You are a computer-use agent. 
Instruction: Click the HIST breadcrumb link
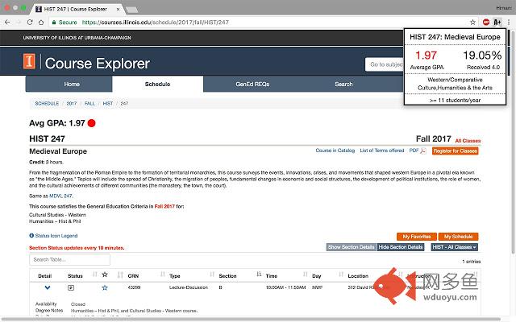(x=108, y=104)
